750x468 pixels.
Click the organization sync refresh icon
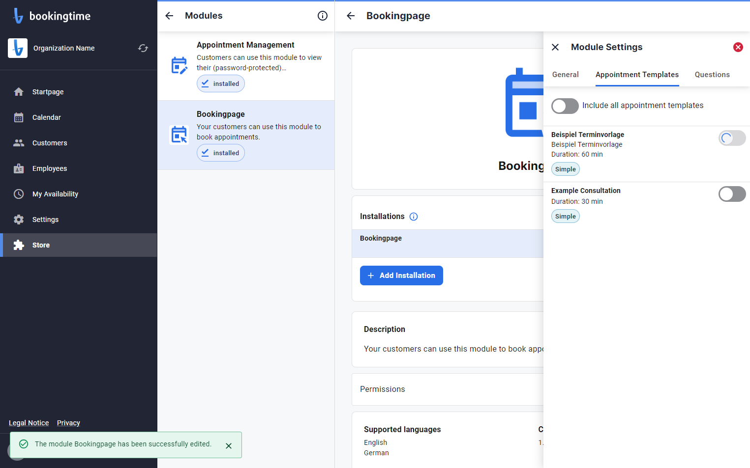[143, 48]
